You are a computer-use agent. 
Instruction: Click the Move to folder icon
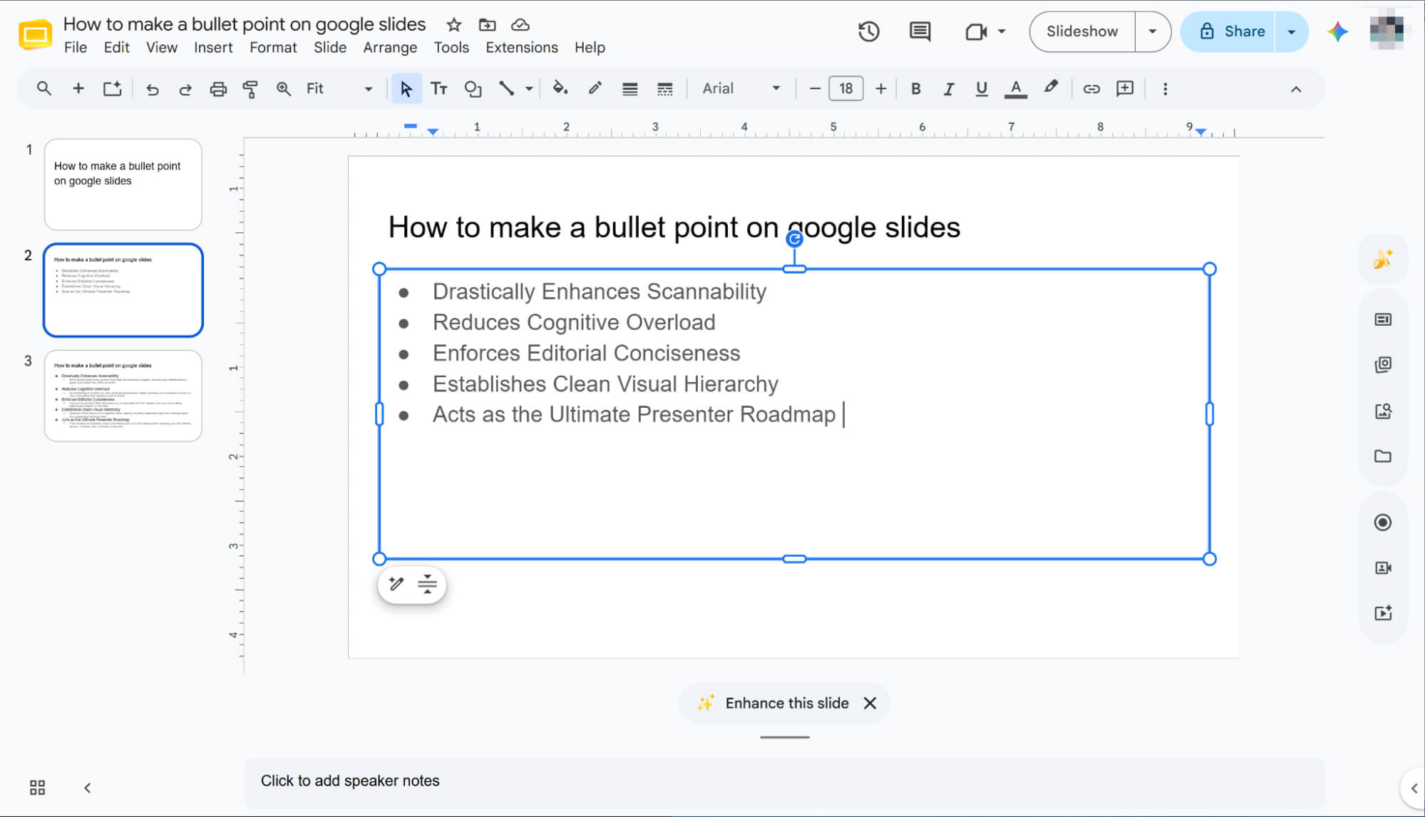(x=487, y=25)
